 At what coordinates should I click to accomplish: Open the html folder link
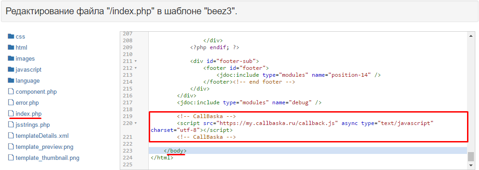coord(21,47)
